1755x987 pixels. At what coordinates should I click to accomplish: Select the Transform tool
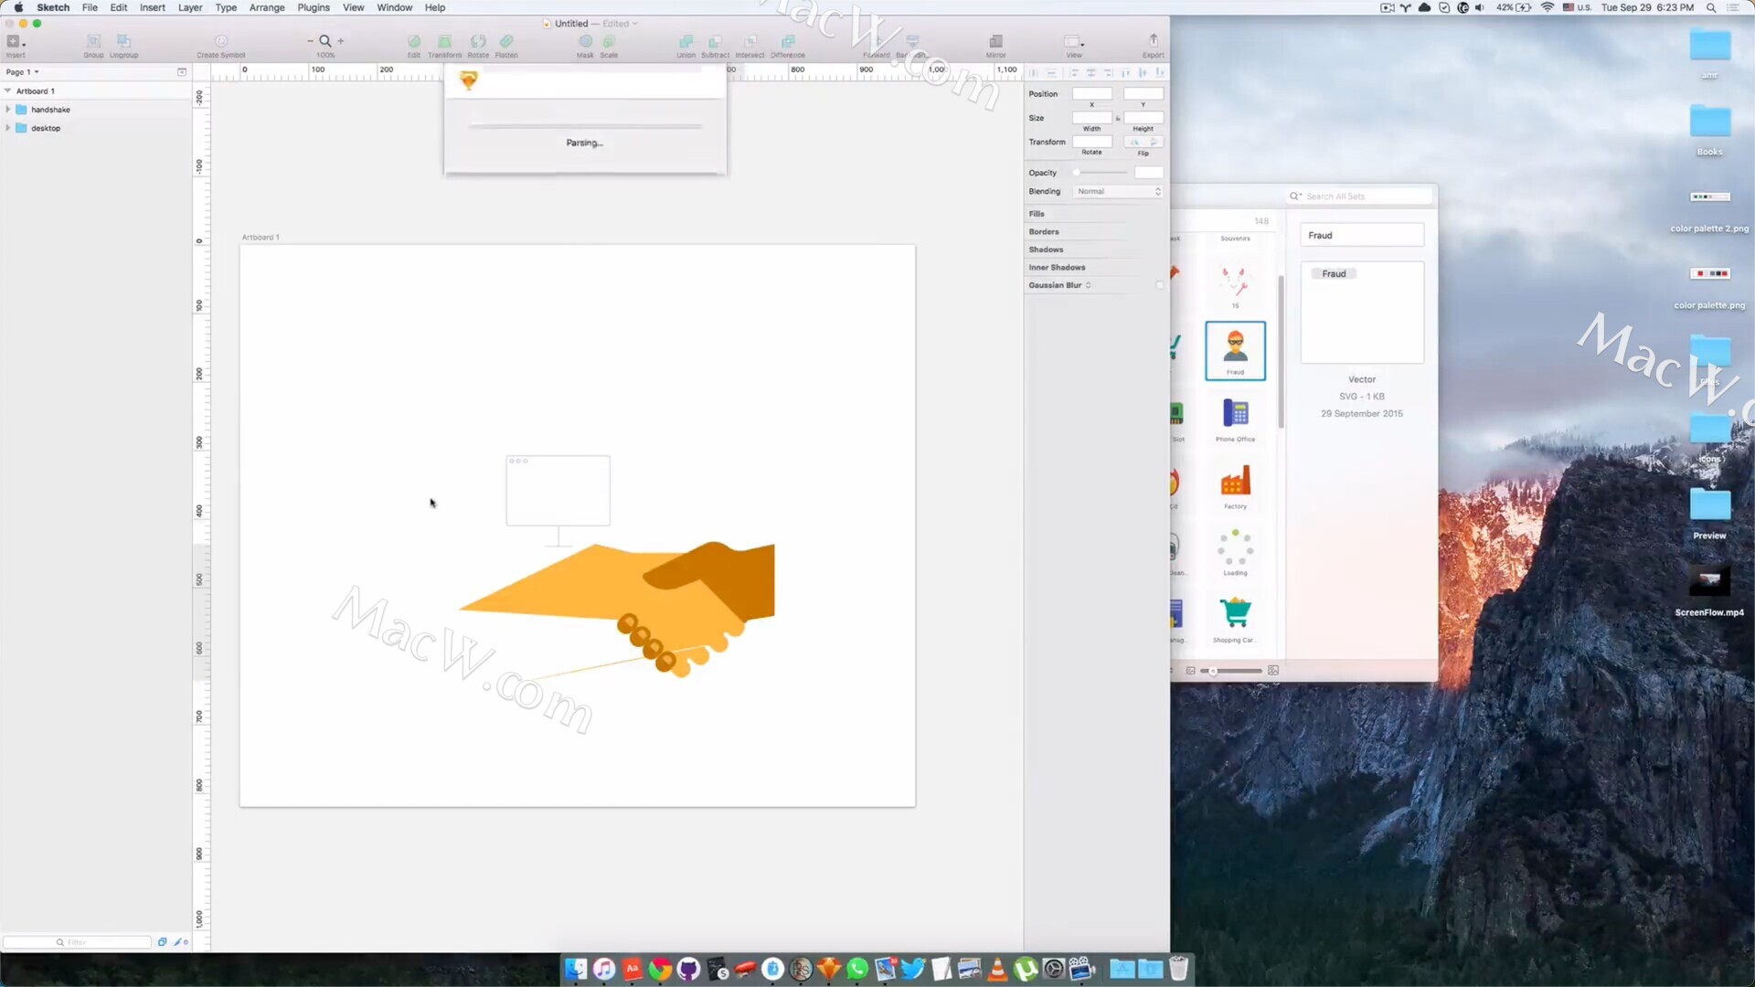(x=445, y=45)
